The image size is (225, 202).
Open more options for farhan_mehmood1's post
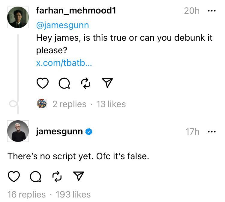(212, 11)
